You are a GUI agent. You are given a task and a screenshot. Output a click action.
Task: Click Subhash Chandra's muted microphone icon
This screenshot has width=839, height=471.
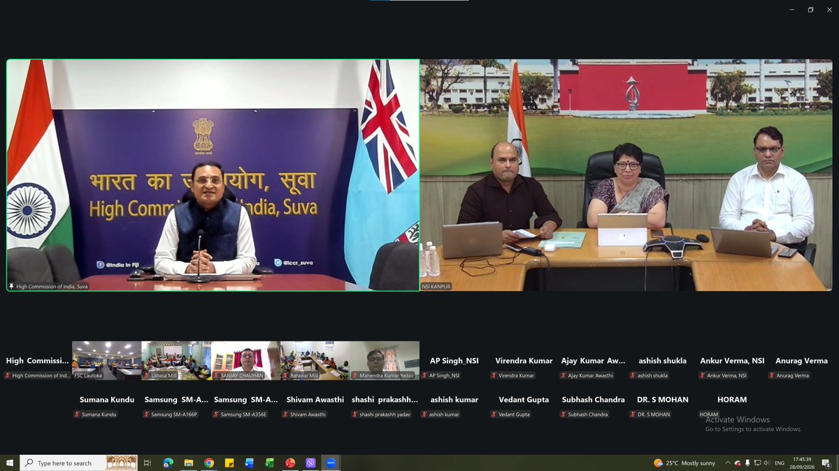point(563,414)
